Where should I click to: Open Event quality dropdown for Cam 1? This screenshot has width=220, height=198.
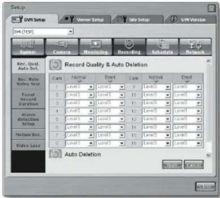point(111,87)
